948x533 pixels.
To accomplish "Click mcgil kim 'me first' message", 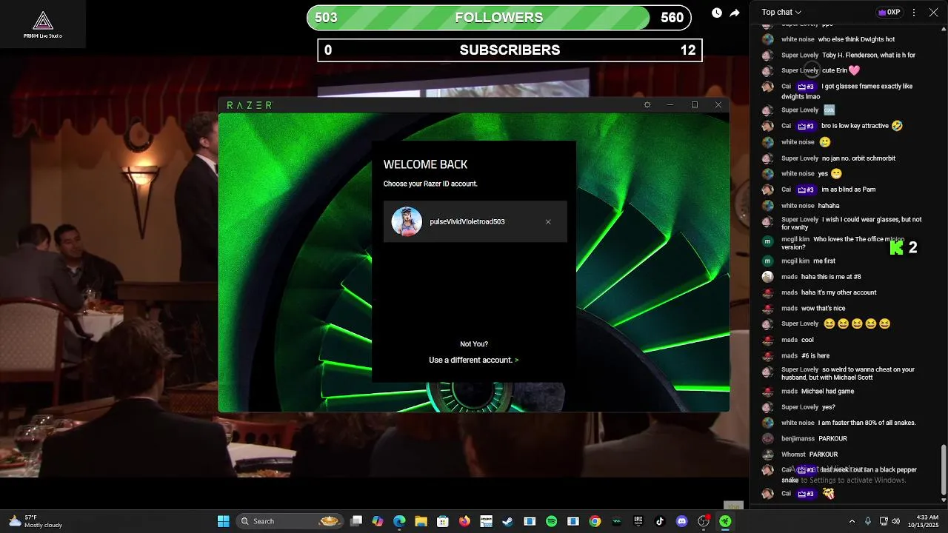I will 824,261.
